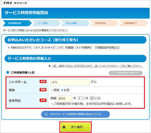This screenshot has height=133, width=151.
Task: Click the ニックネーム input field
Action: [70, 82]
